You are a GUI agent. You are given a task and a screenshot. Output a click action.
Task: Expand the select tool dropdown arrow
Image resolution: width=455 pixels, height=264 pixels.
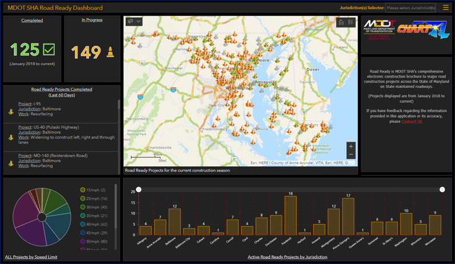[138, 22]
